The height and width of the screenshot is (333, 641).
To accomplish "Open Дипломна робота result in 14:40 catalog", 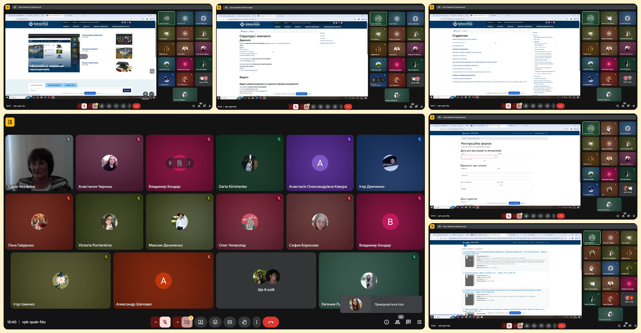I will click(x=489, y=273).
